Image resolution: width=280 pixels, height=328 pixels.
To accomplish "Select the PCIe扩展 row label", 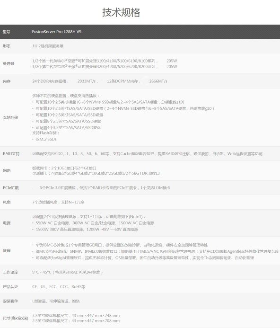I will tap(11, 188).
